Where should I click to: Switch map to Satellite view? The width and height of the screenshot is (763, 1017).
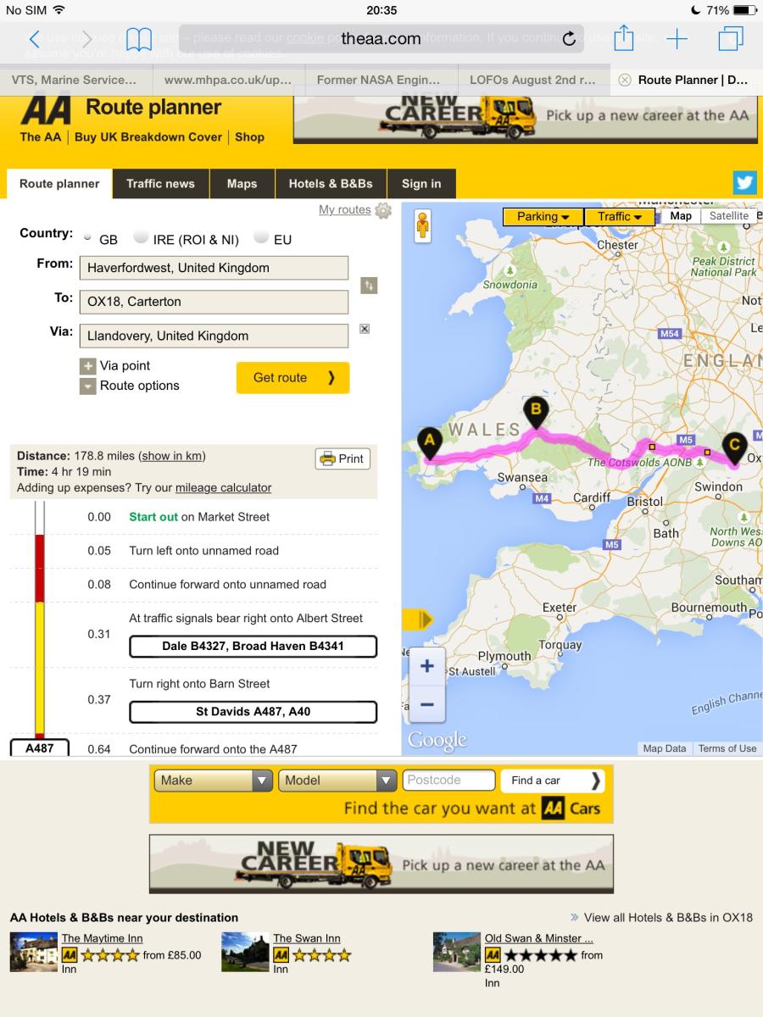click(729, 216)
